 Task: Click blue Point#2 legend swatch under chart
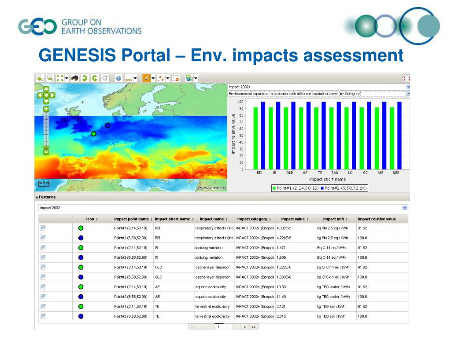322,188
